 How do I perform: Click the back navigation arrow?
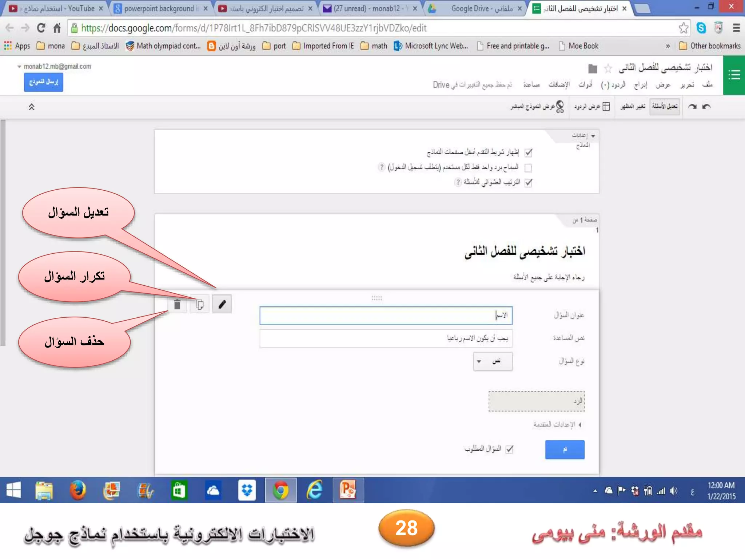(x=10, y=28)
